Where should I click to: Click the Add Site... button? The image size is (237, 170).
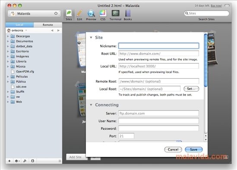(77, 157)
